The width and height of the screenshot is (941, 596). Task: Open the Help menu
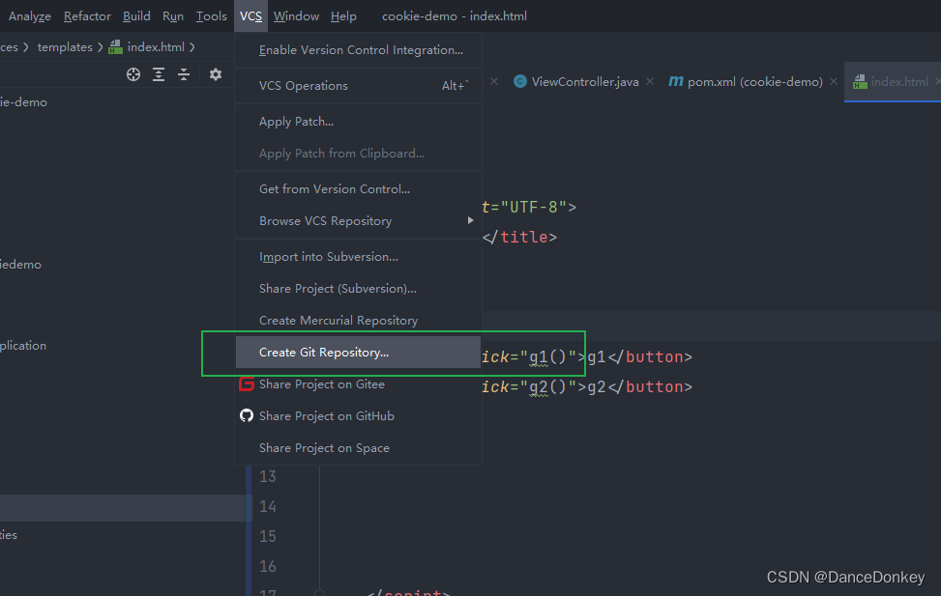tap(343, 16)
